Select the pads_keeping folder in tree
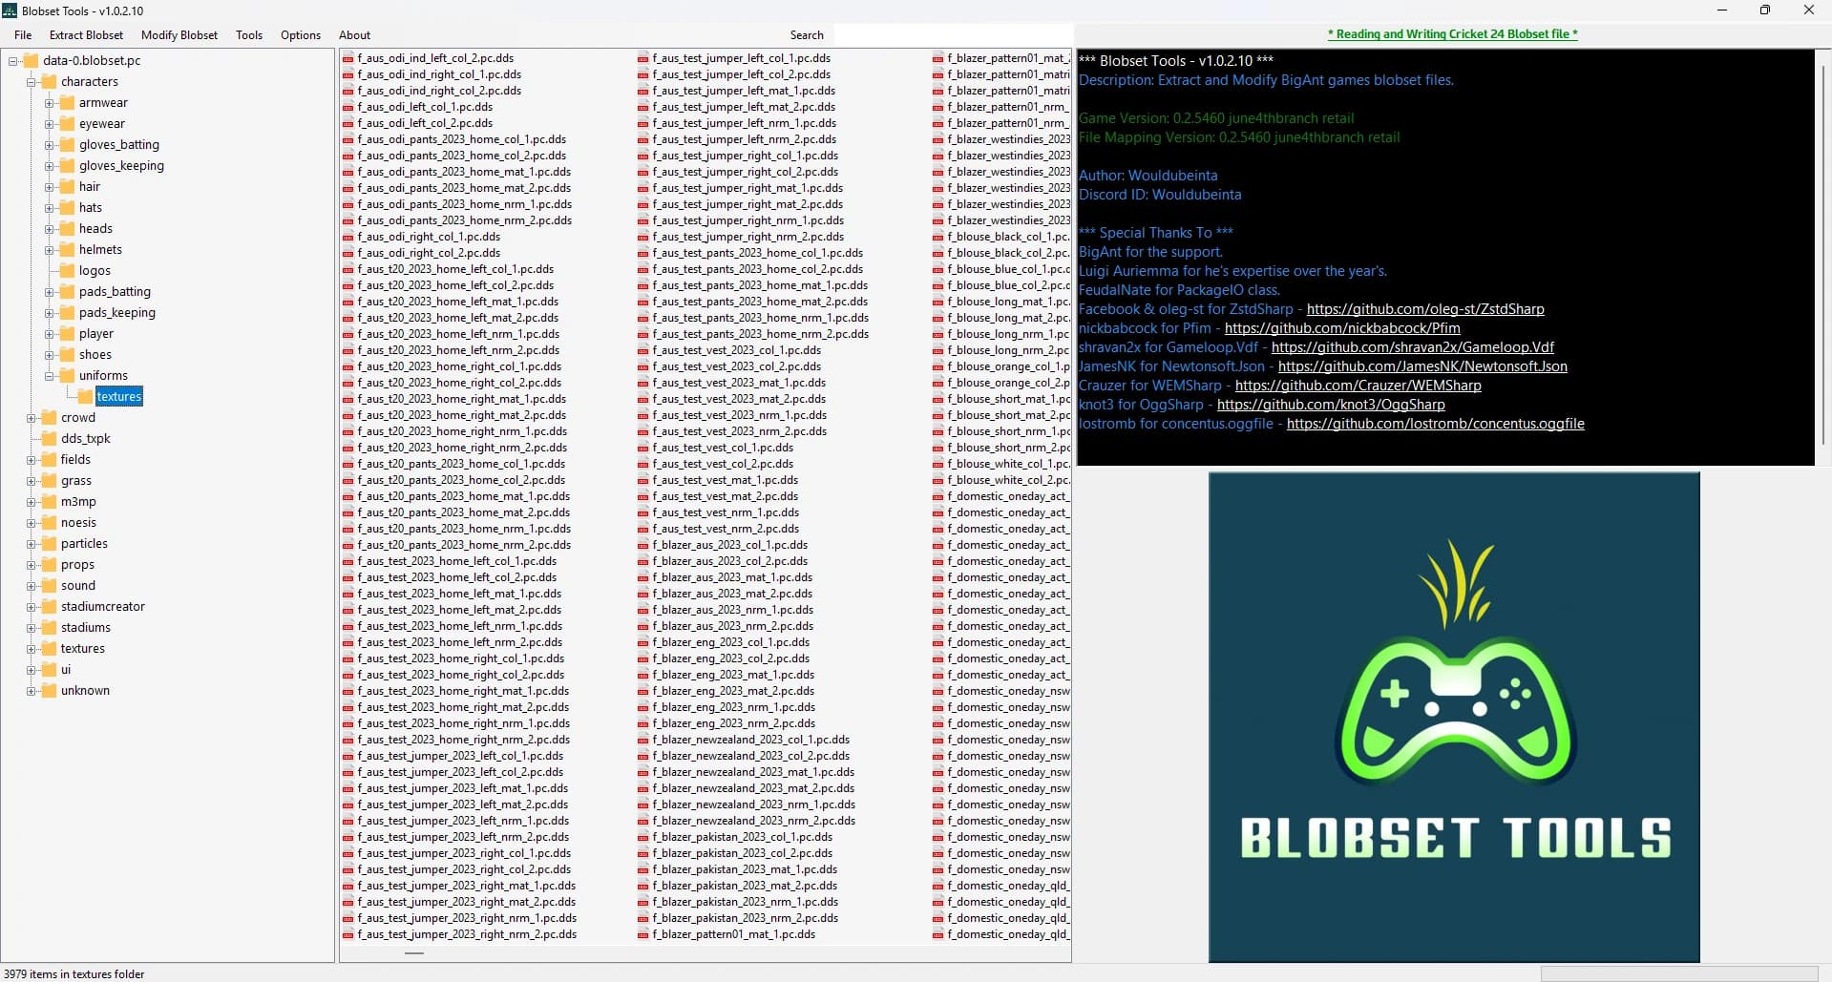 click(117, 313)
